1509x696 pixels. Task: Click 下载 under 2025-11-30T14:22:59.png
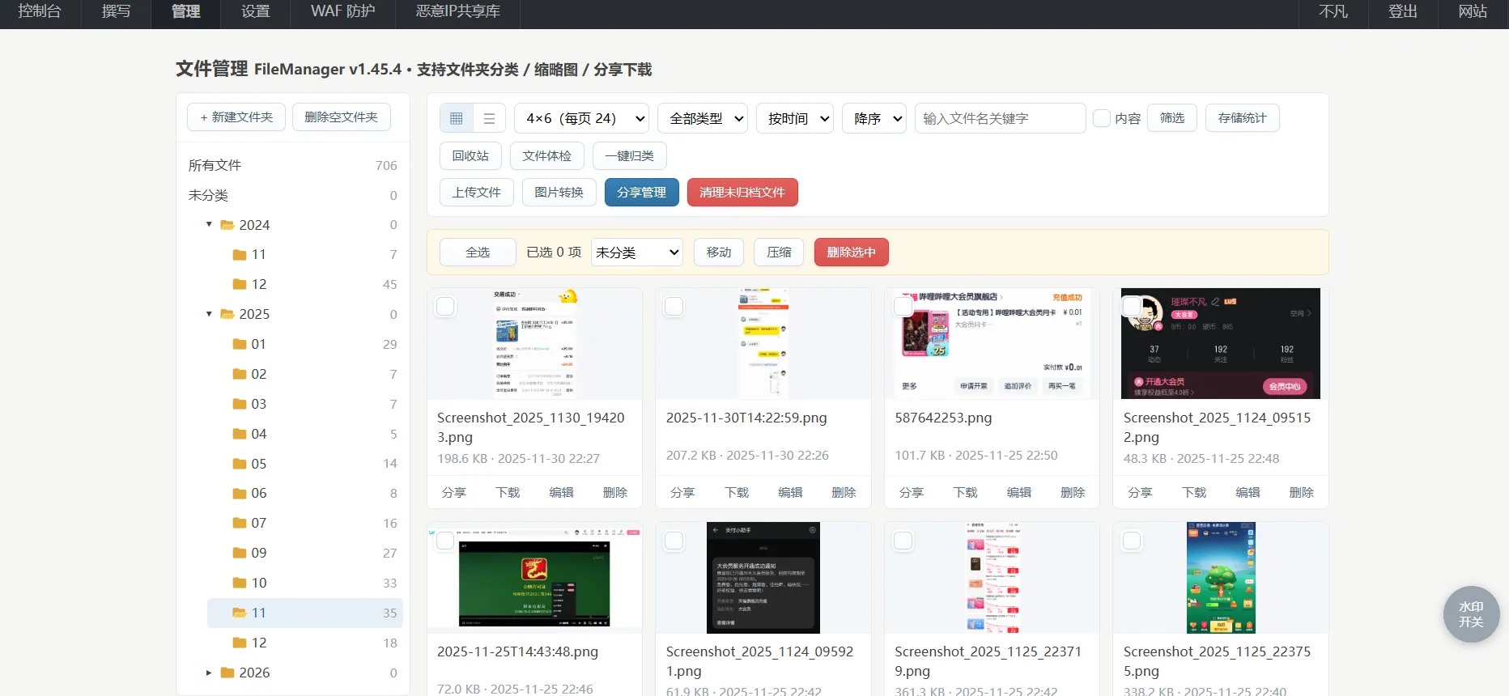click(737, 493)
